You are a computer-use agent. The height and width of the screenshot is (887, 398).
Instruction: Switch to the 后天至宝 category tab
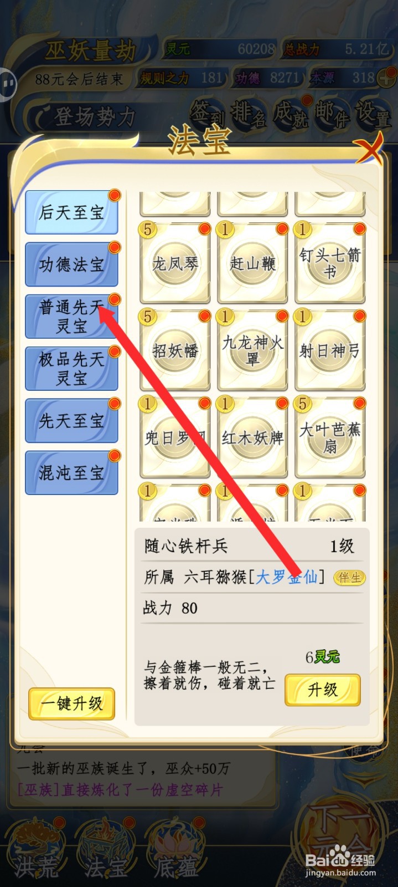(71, 212)
